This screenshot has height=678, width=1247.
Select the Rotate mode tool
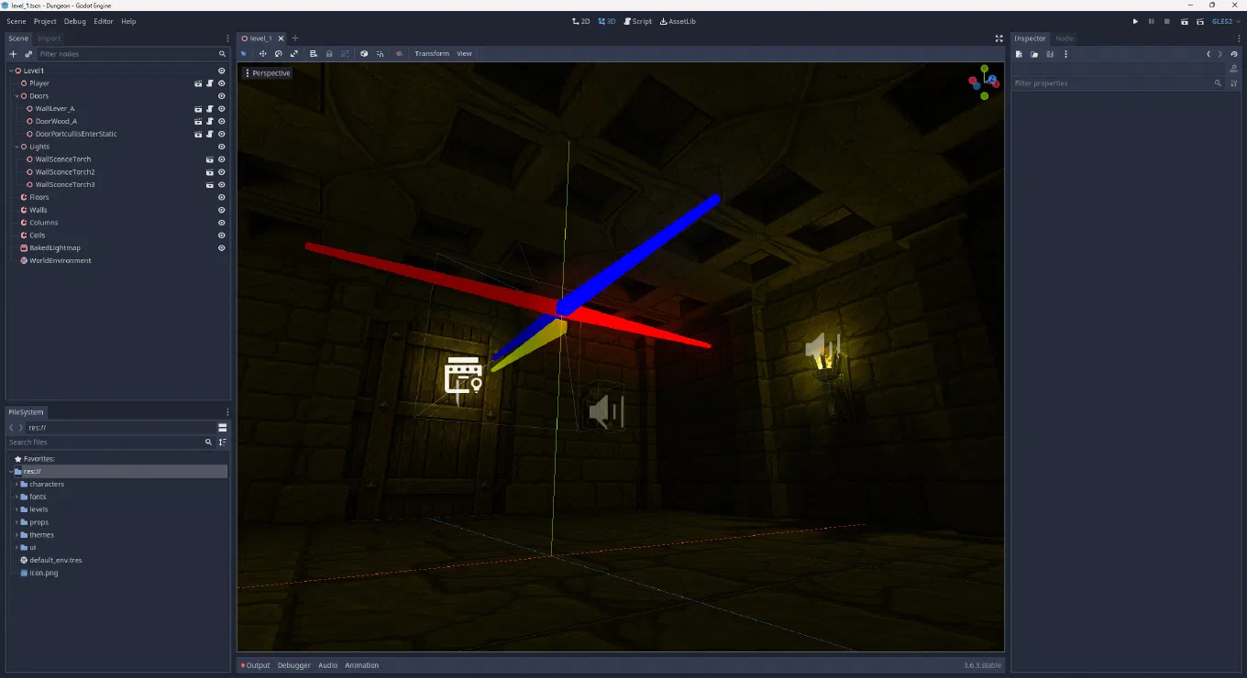point(278,54)
